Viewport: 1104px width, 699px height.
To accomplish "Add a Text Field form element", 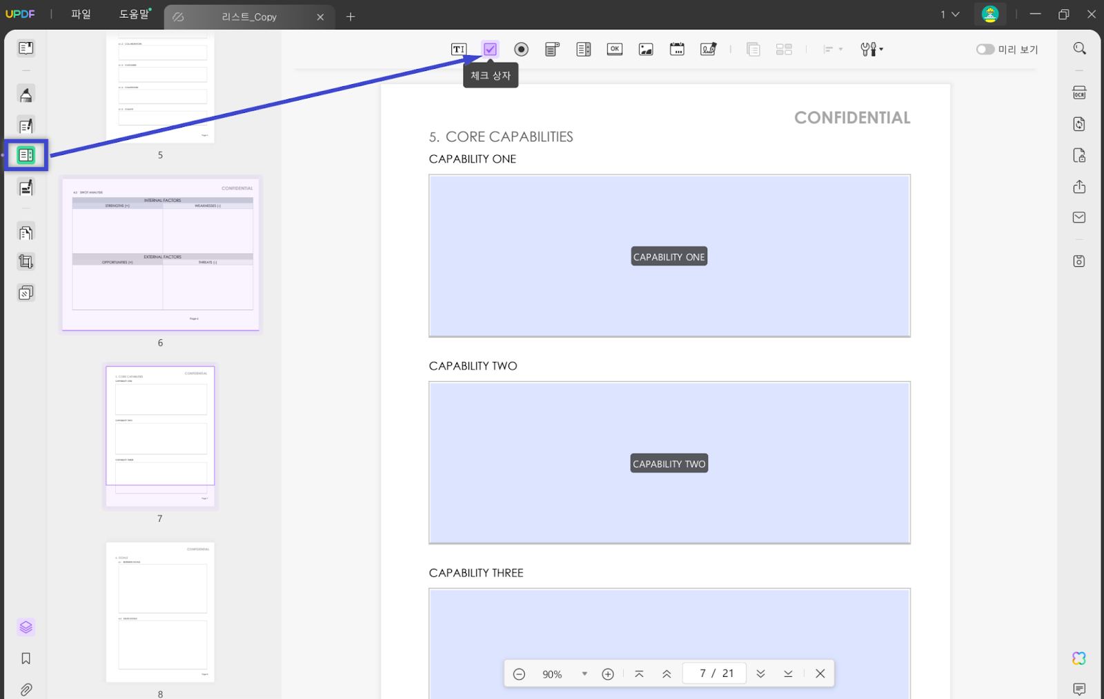I will pyautogui.click(x=459, y=50).
